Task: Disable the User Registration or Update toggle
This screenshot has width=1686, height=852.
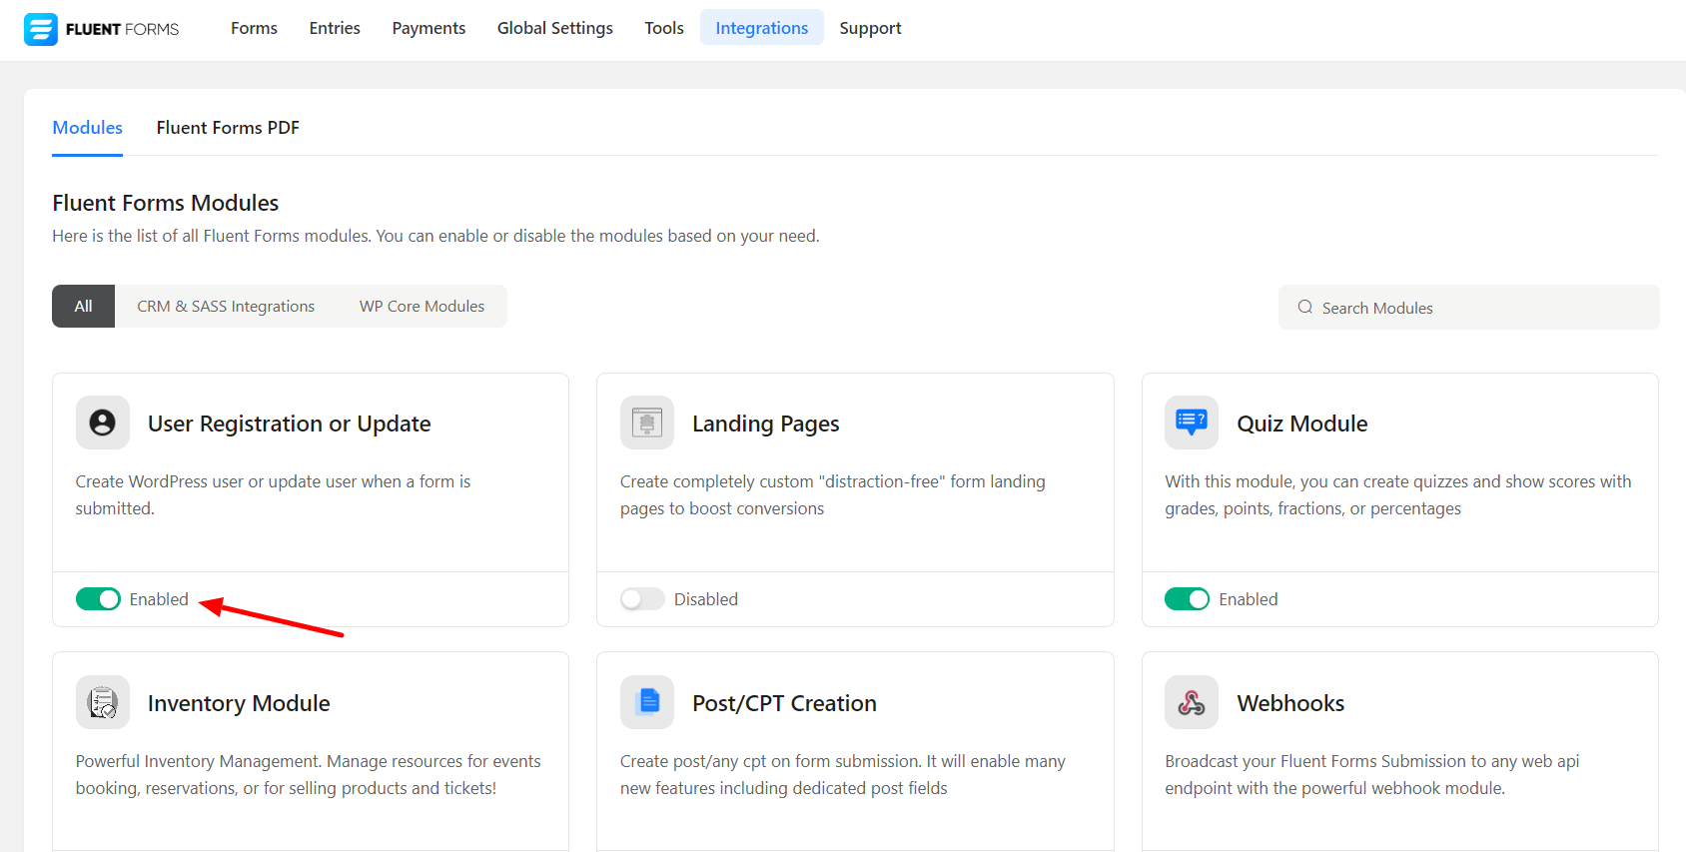Action: click(x=98, y=599)
